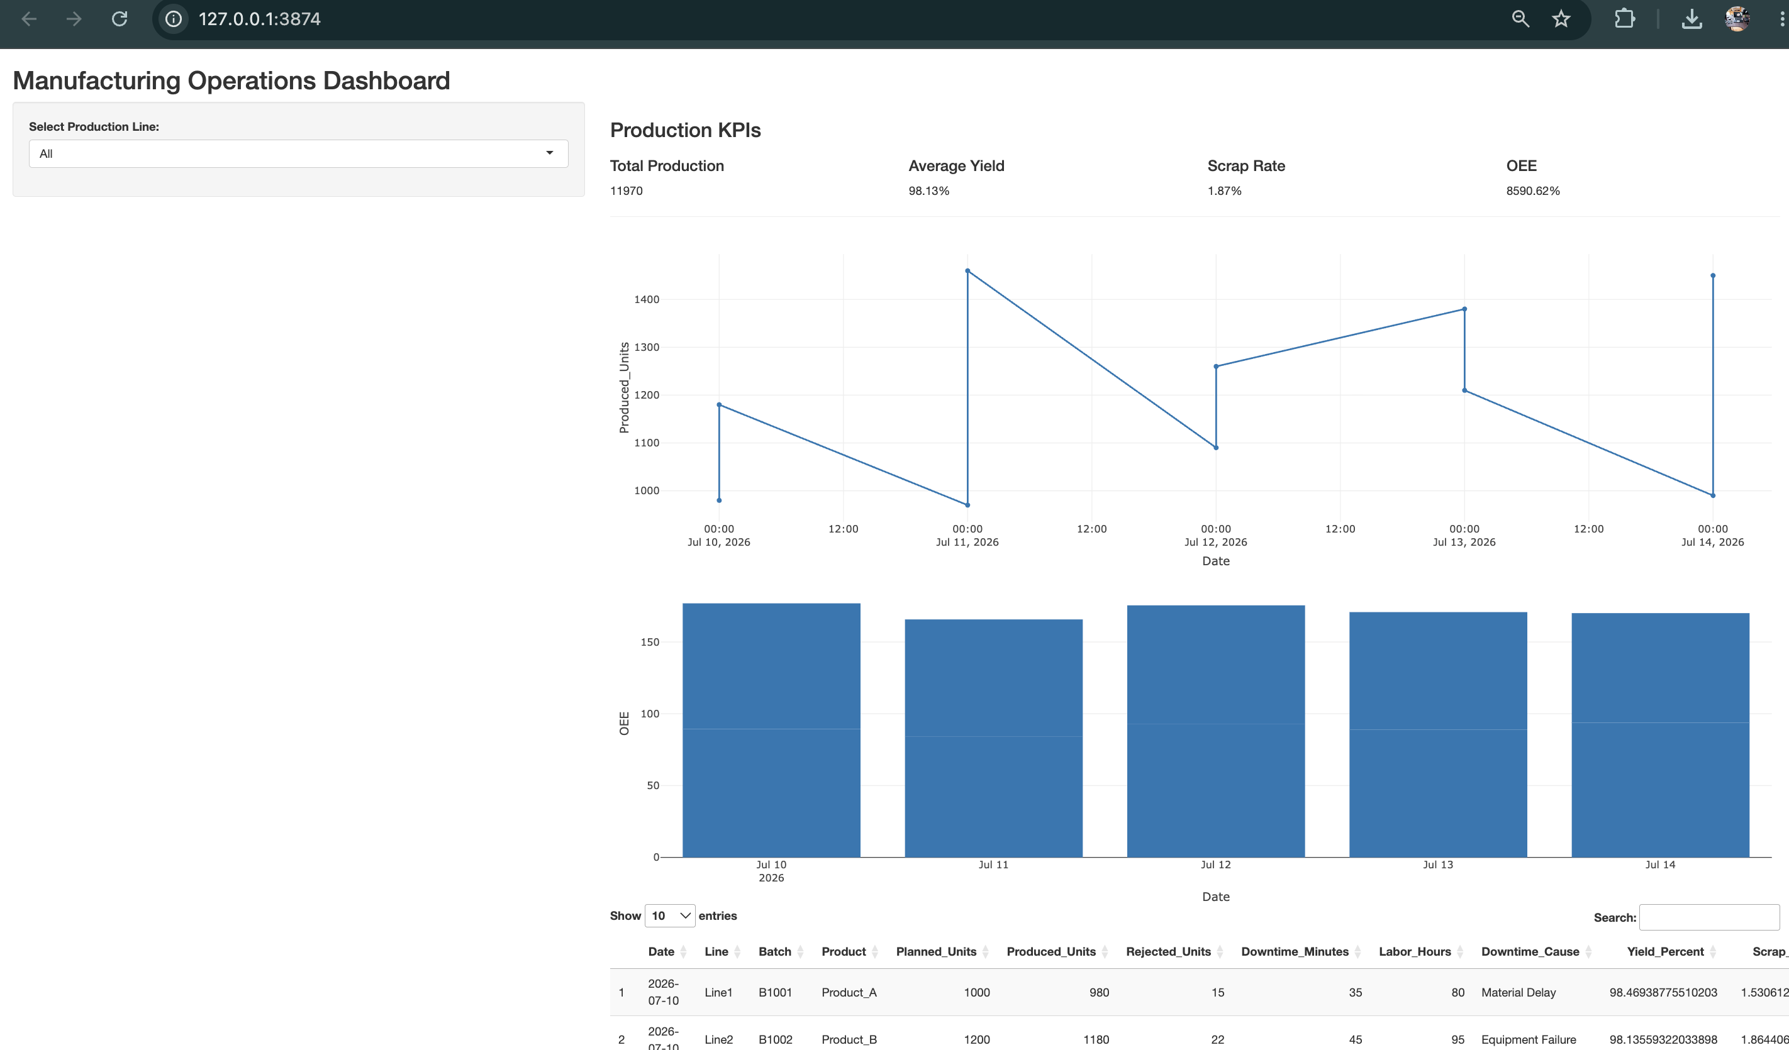The height and width of the screenshot is (1050, 1789).
Task: Click the Average Yield value 98.13%
Action: [928, 191]
